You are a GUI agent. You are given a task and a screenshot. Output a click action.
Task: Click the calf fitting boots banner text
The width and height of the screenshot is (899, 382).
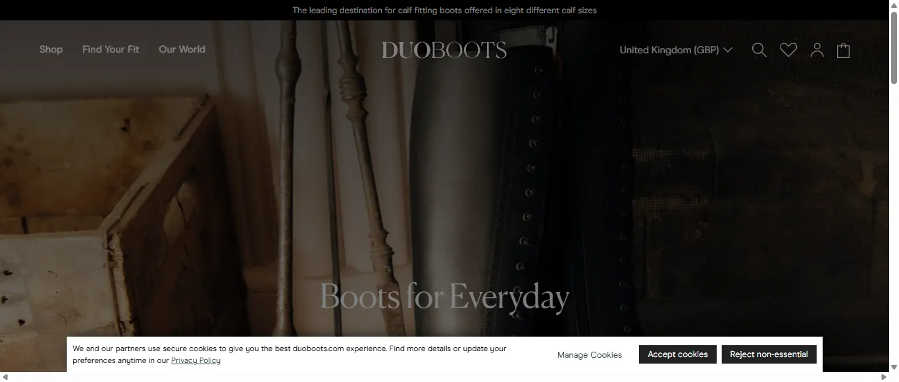(x=444, y=10)
